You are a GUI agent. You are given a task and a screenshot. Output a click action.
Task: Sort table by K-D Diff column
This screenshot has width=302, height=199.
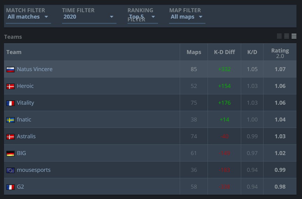pyautogui.click(x=224, y=52)
